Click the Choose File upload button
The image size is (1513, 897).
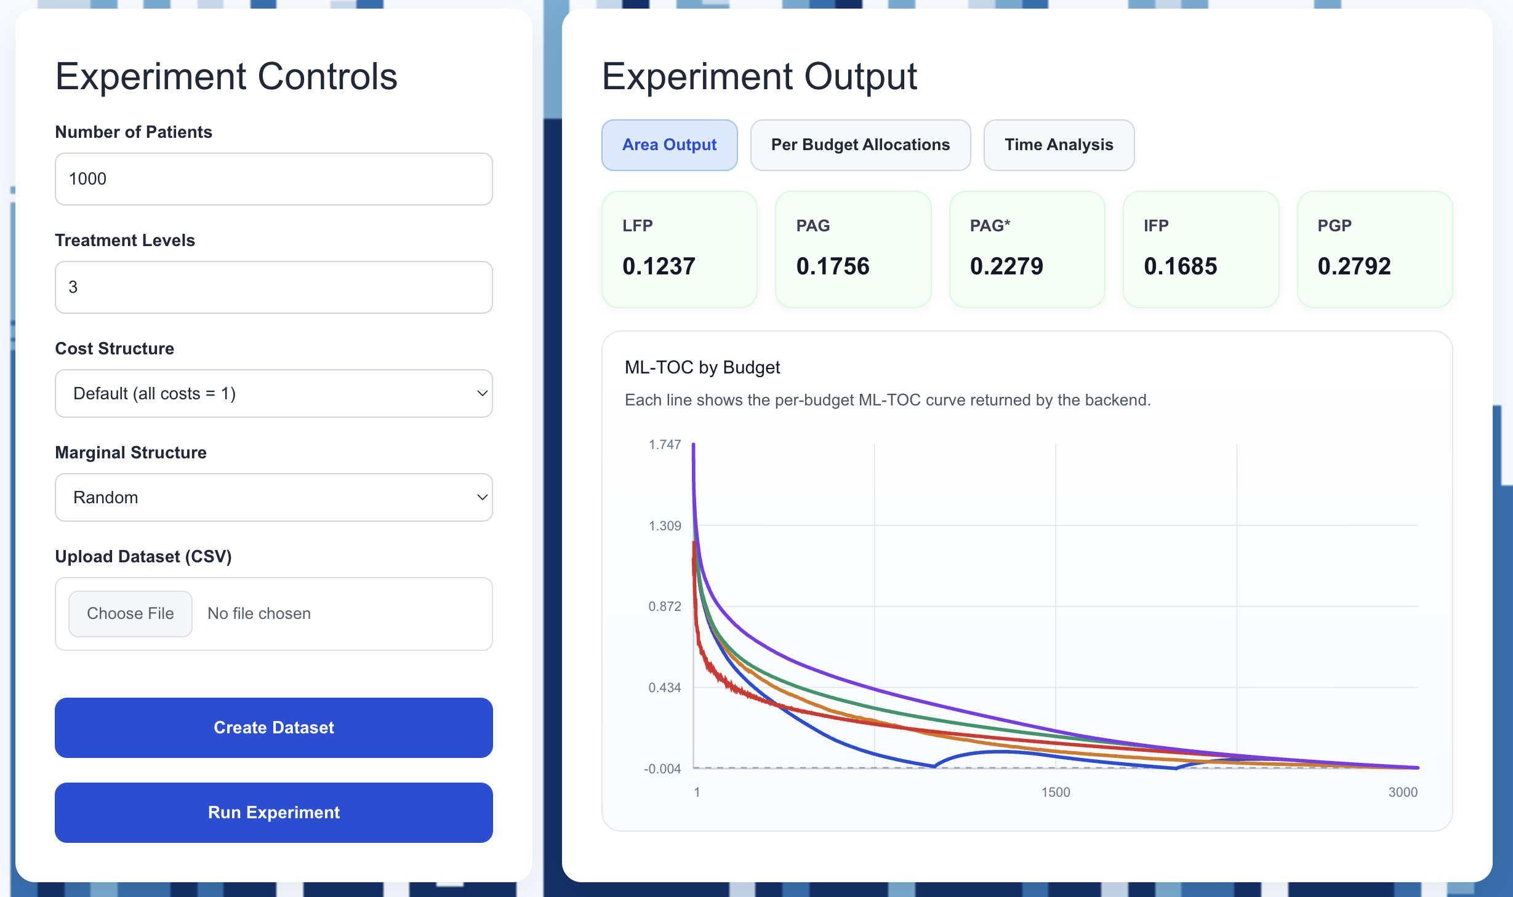[130, 613]
